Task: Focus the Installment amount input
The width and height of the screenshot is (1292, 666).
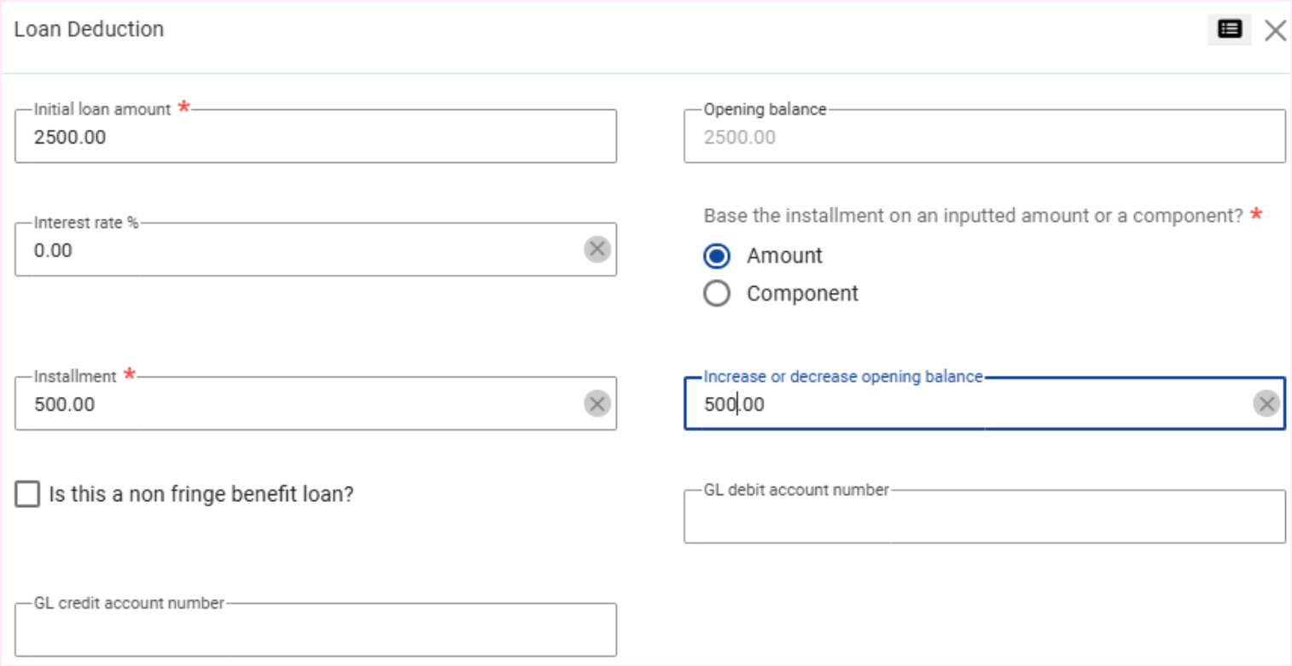Action: 299,404
